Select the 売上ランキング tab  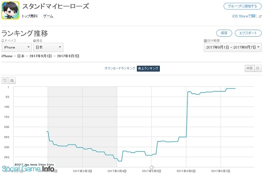coord(148,68)
